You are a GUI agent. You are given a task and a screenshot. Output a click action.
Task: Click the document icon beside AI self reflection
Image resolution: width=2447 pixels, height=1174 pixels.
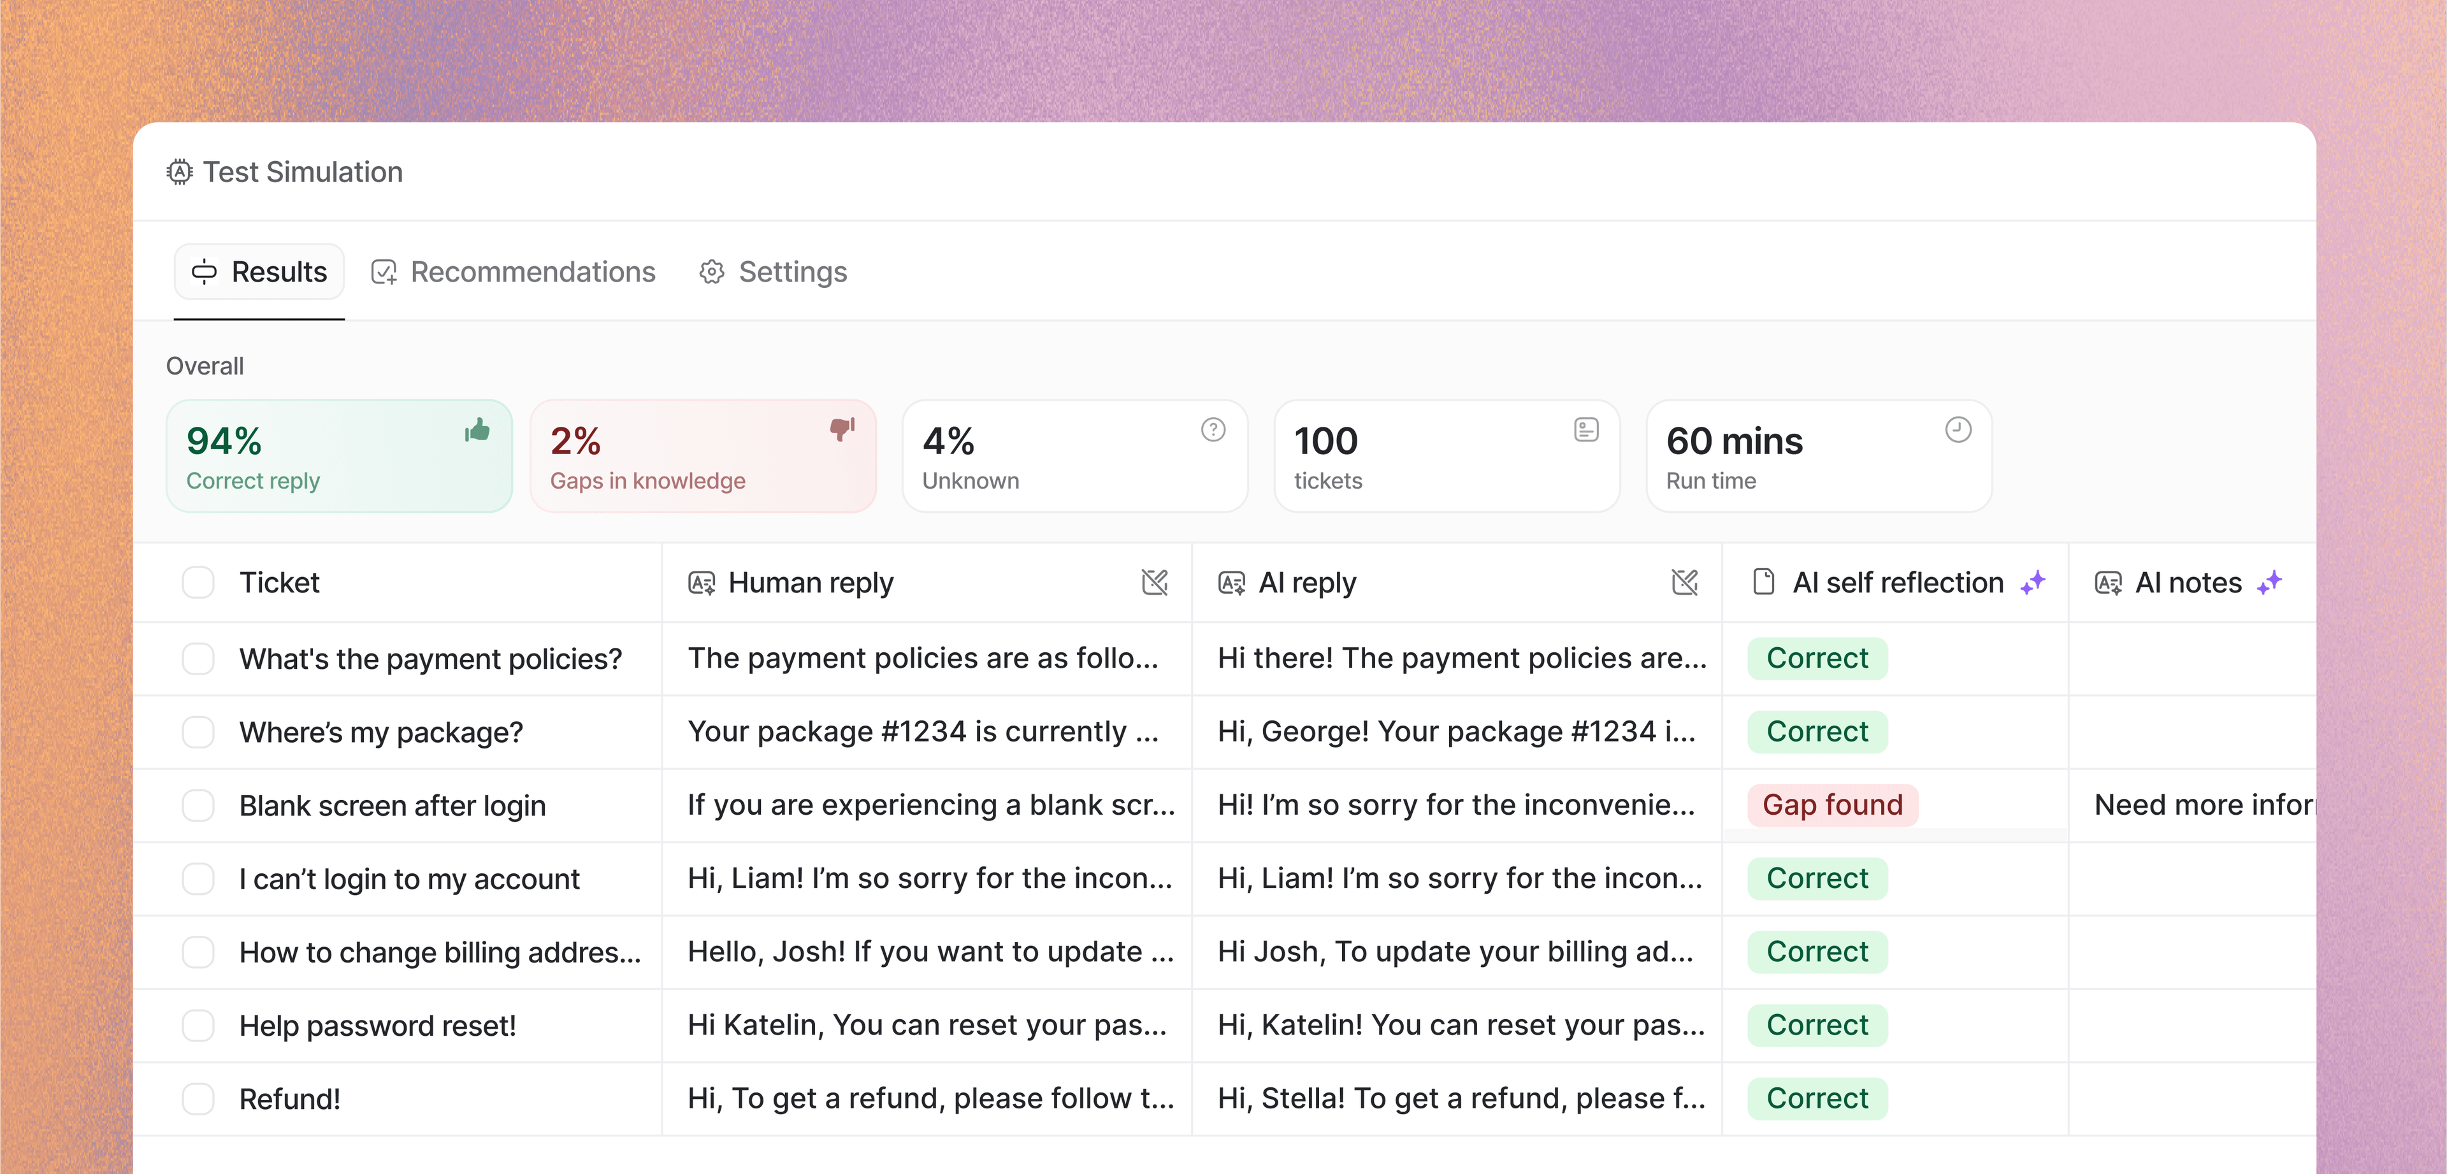pyautogui.click(x=1763, y=582)
